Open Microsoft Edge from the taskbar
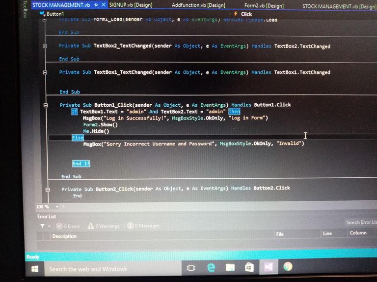The image size is (377, 282). point(212,267)
